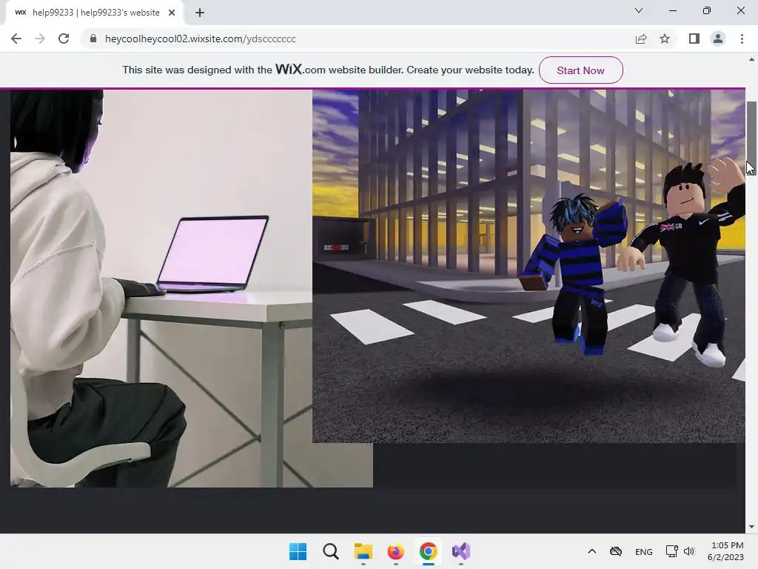Open a new browser tab

tap(200, 13)
